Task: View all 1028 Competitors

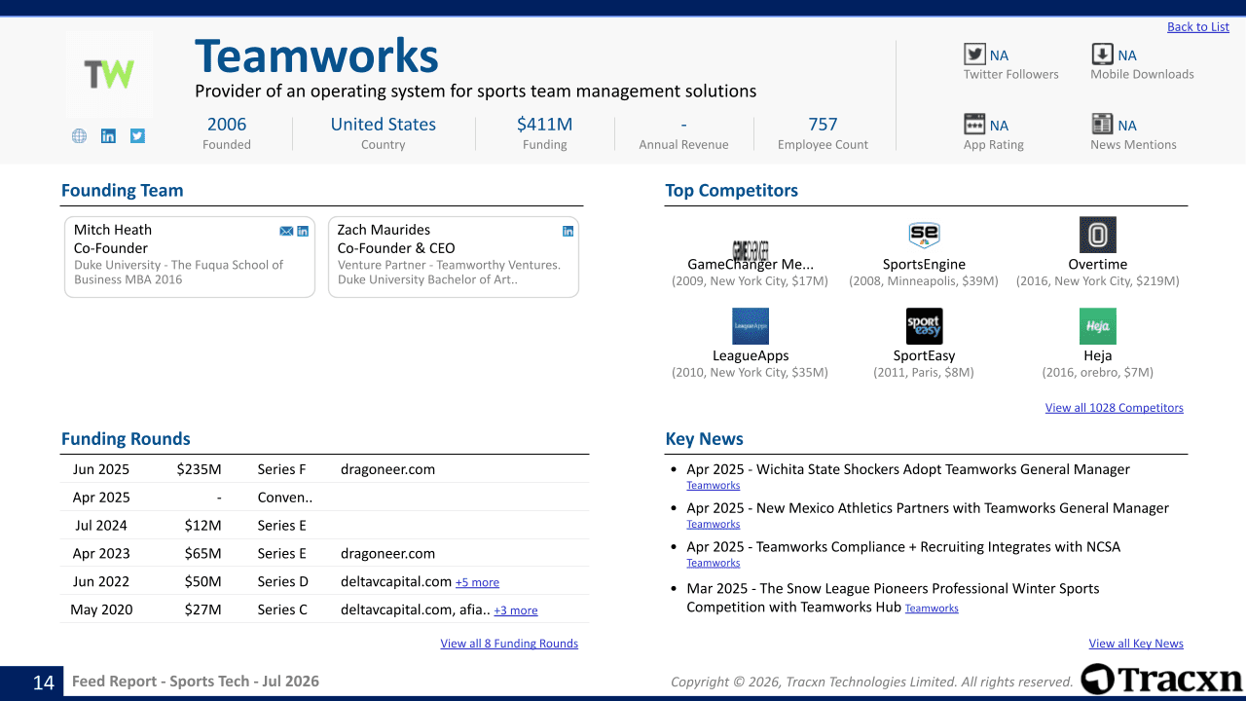Action: [1115, 408]
